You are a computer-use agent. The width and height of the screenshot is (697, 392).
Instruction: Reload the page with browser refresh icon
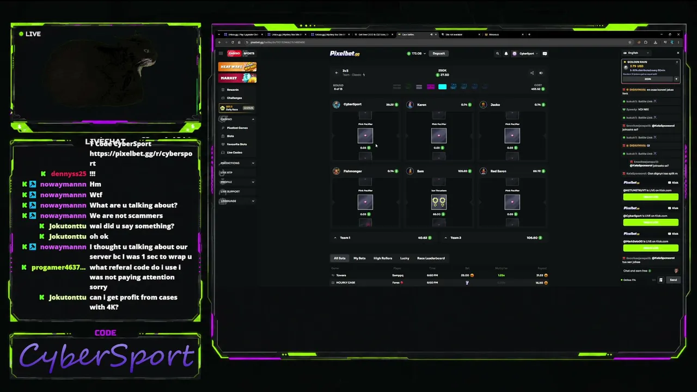pyautogui.click(x=232, y=42)
